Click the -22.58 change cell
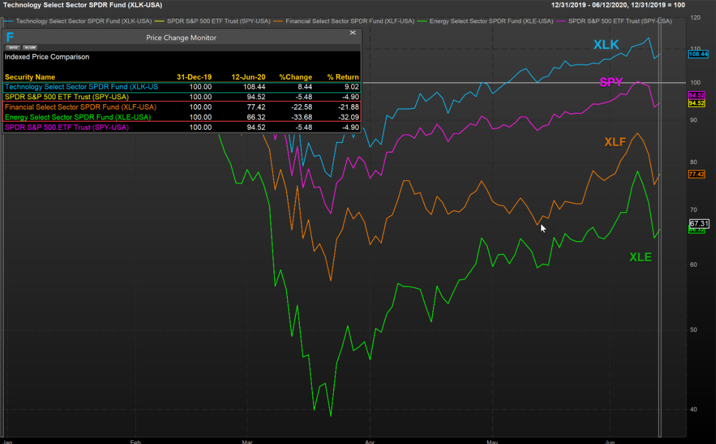Viewport: 716px width, 444px height. (301, 107)
